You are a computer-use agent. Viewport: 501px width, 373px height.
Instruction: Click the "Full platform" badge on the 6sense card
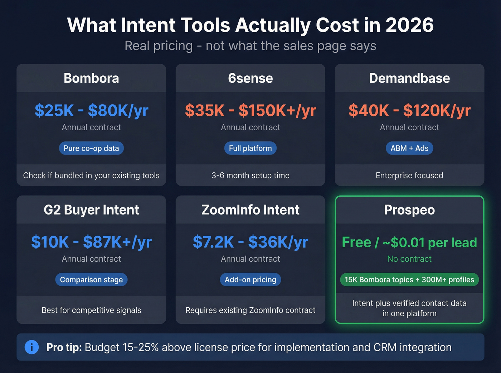[x=250, y=148]
